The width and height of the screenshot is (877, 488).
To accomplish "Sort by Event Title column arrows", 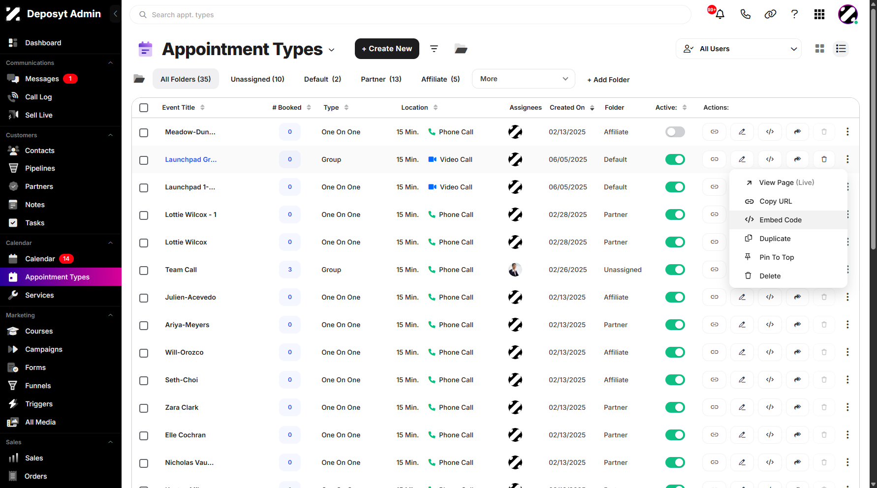I will (x=202, y=107).
